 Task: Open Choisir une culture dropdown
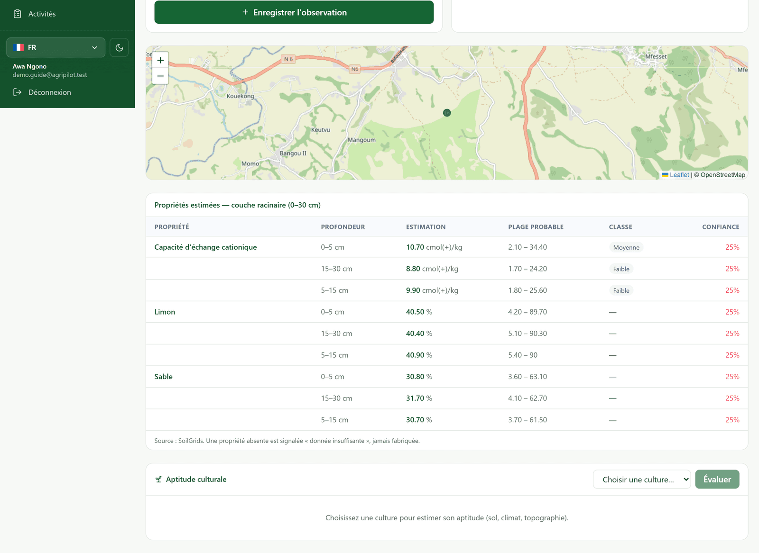(641, 480)
